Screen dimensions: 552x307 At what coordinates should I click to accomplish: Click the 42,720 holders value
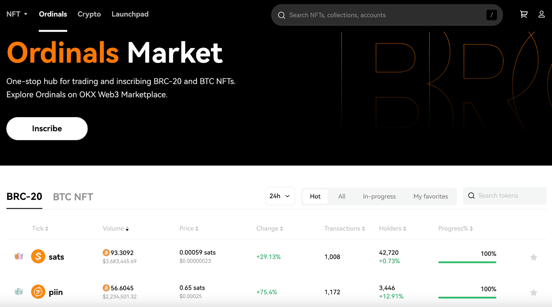point(389,253)
